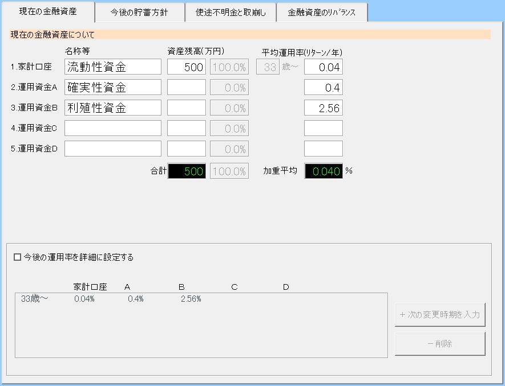Click the 家計口座 balance field showing 500
505x386 pixels.
coord(186,67)
